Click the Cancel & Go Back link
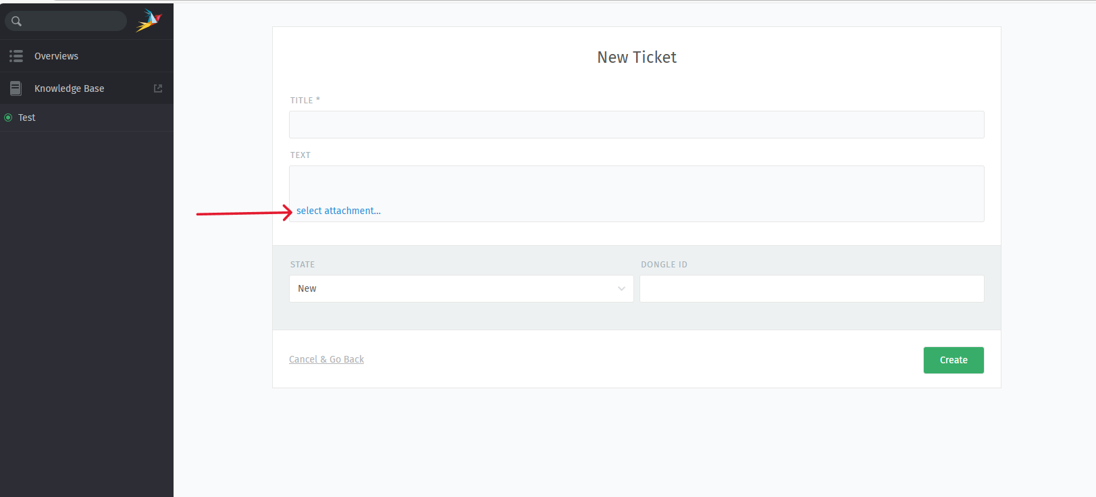 [326, 359]
